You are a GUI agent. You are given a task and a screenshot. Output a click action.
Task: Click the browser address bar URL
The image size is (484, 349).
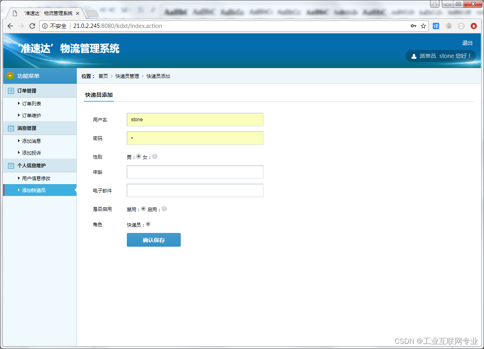(x=118, y=26)
